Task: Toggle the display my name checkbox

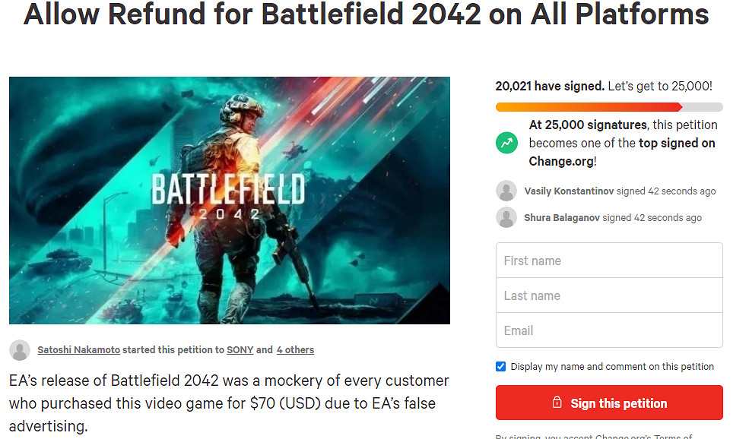Action: (x=500, y=367)
